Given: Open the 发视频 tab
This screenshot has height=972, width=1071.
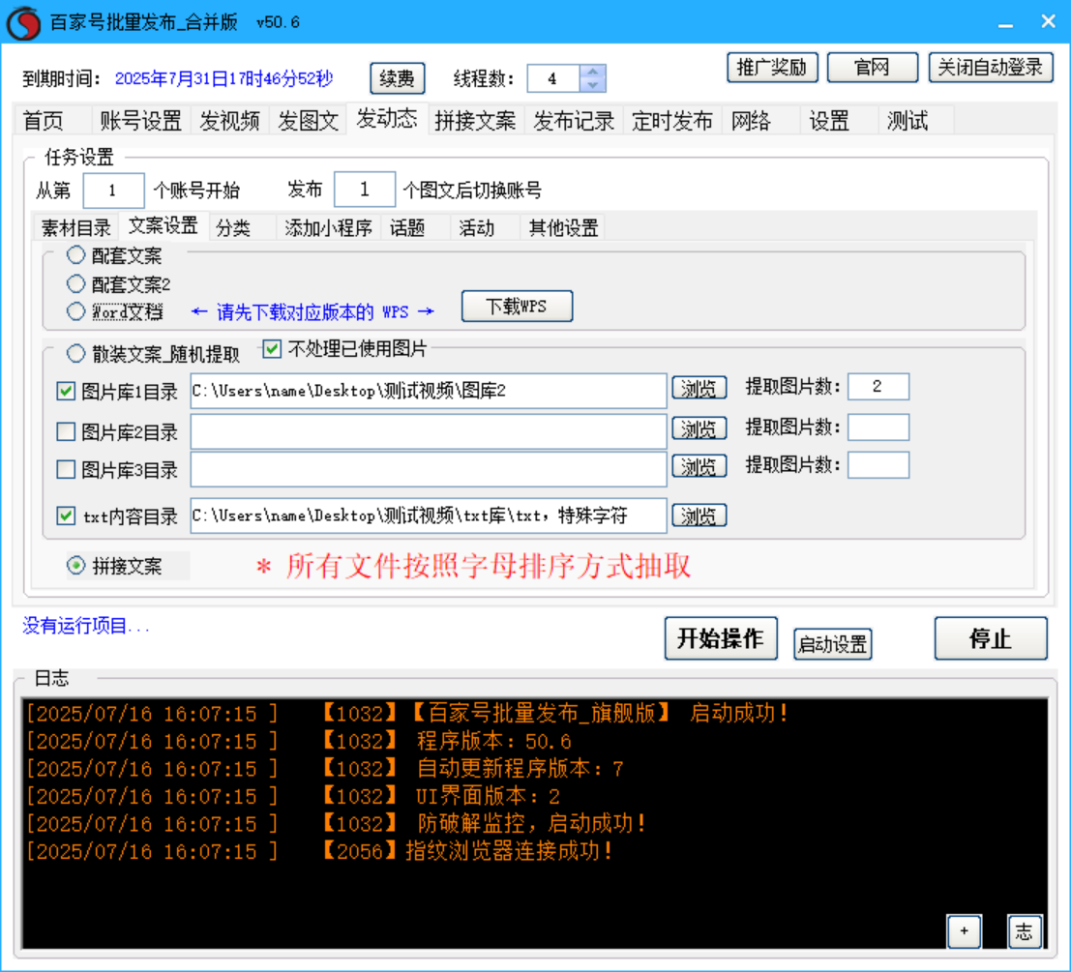Looking at the screenshot, I should coord(229,121).
